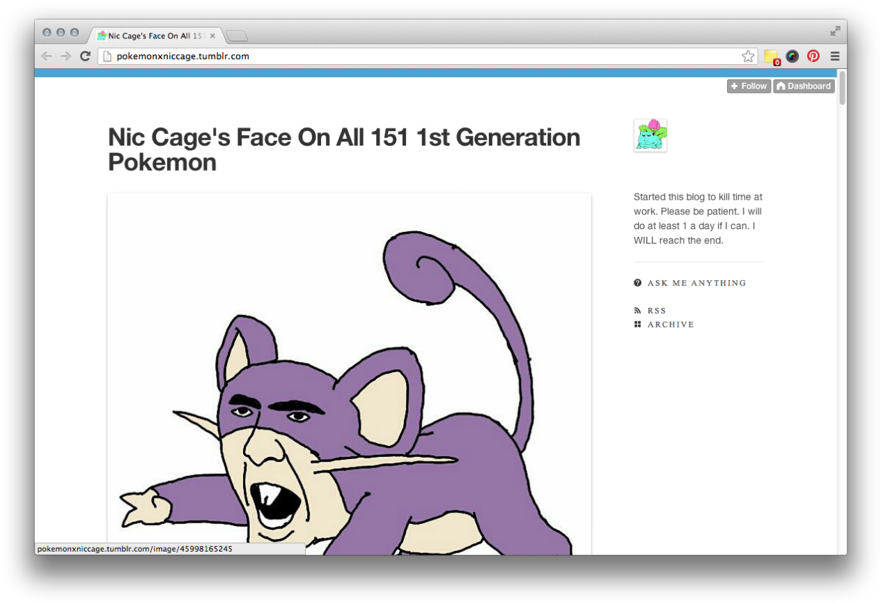Click the page's vertical scrollbar thumb

[x=842, y=88]
